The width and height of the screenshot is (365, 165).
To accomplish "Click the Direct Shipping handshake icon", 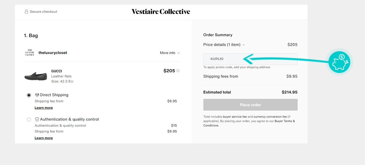I will [x=37, y=95].
